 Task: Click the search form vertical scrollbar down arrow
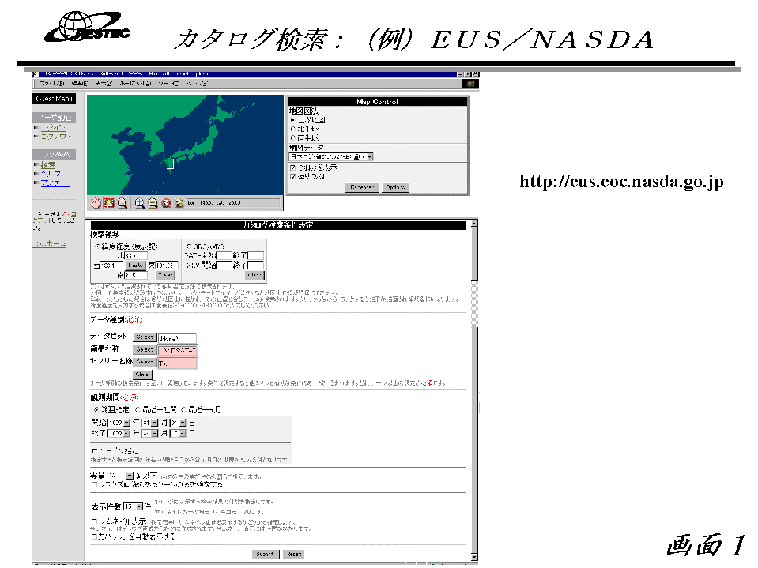pyautogui.click(x=474, y=557)
